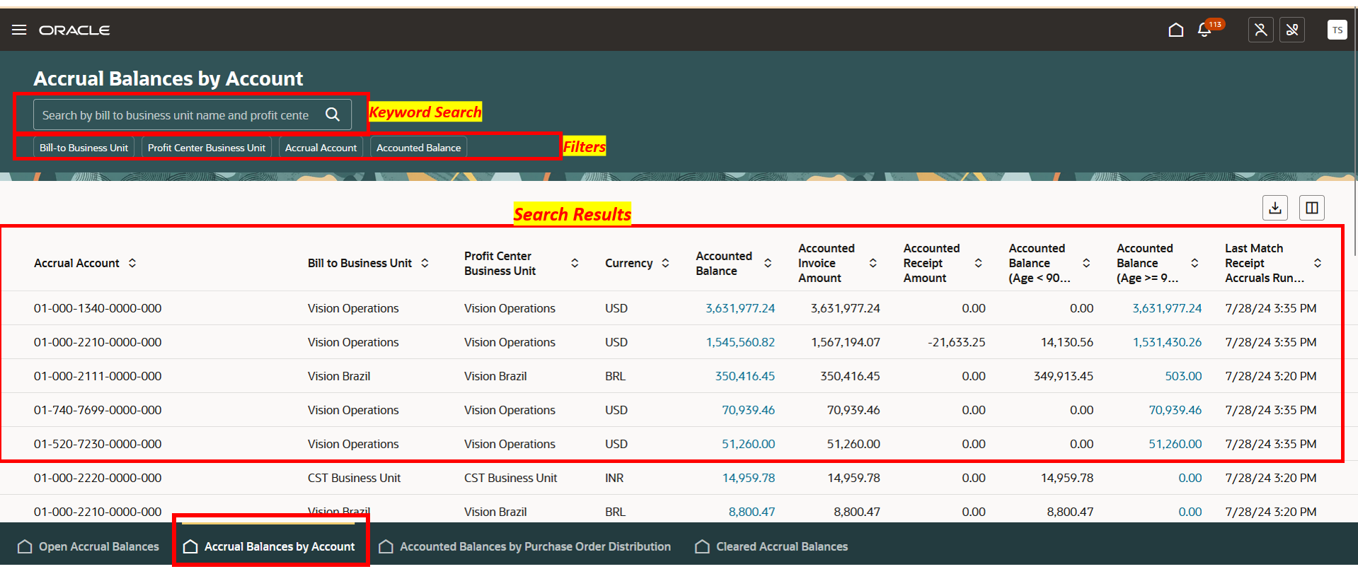Select account 01-000-2111-0000-000
The height and width of the screenshot is (569, 1358).
98,376
